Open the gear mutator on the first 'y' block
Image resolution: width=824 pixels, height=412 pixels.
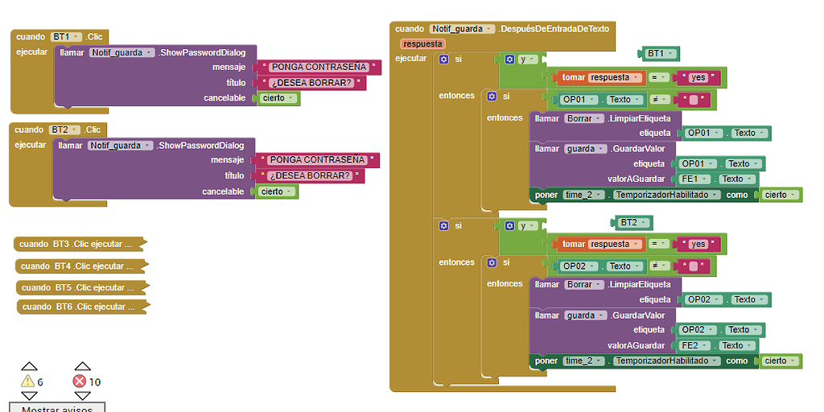(509, 60)
